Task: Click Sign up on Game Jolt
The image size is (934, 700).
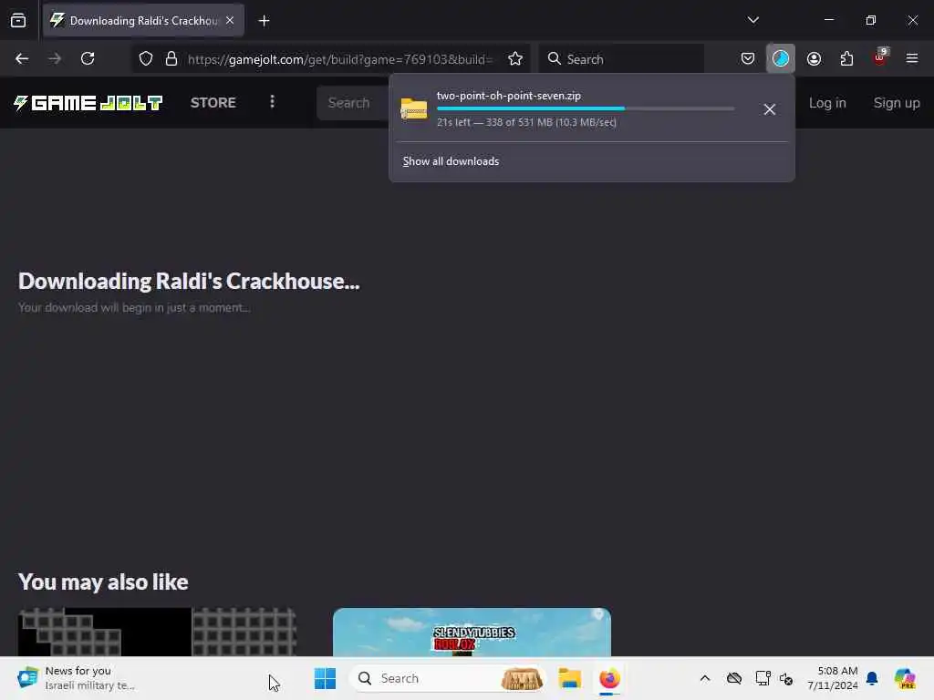Action: [x=897, y=103]
